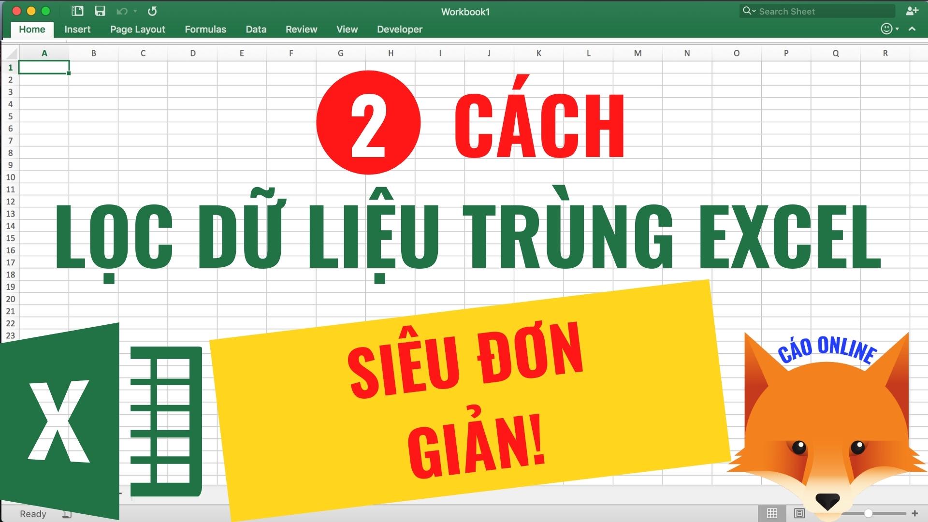Click Zoom Out button in status bar

[840, 513]
